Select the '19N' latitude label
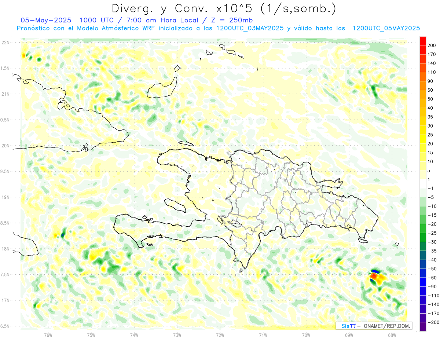The height and width of the screenshot is (340, 440). tap(6, 197)
